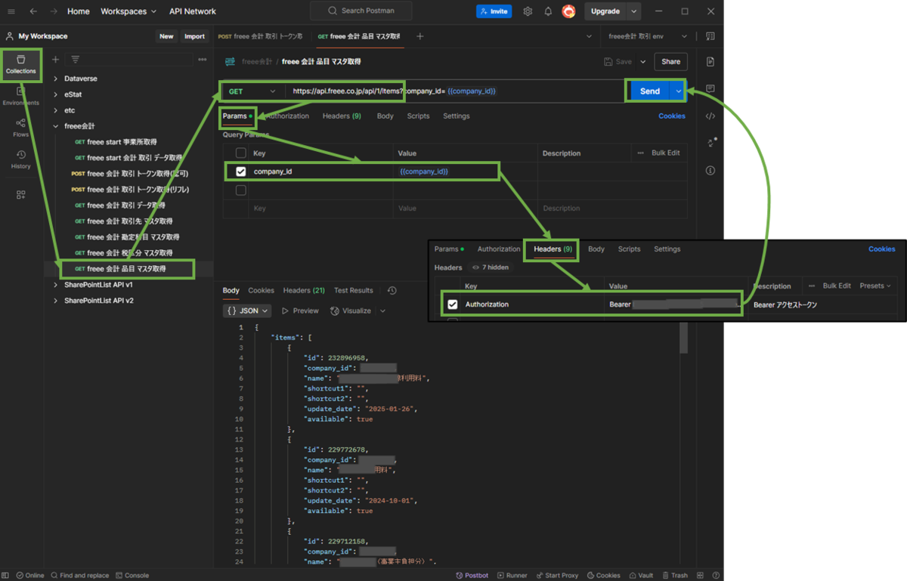The width and height of the screenshot is (907, 581).
Task: Click the collections filter icon
Action: point(76,60)
